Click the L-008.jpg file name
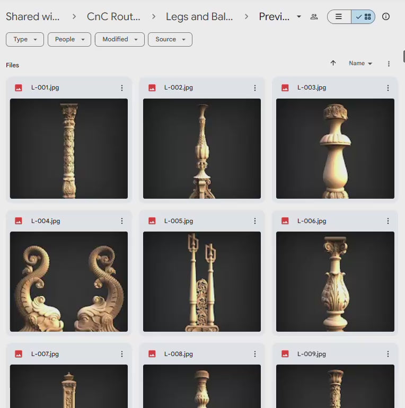 [x=179, y=354]
